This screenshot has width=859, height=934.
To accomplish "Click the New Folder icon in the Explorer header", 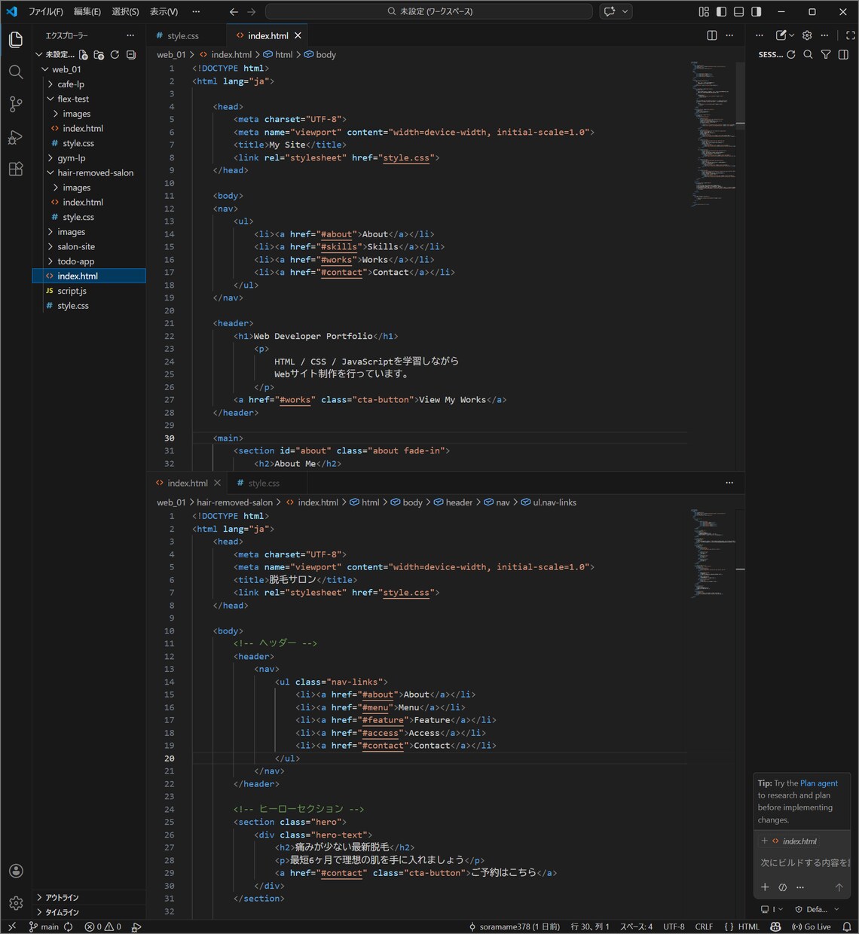I will pos(99,55).
